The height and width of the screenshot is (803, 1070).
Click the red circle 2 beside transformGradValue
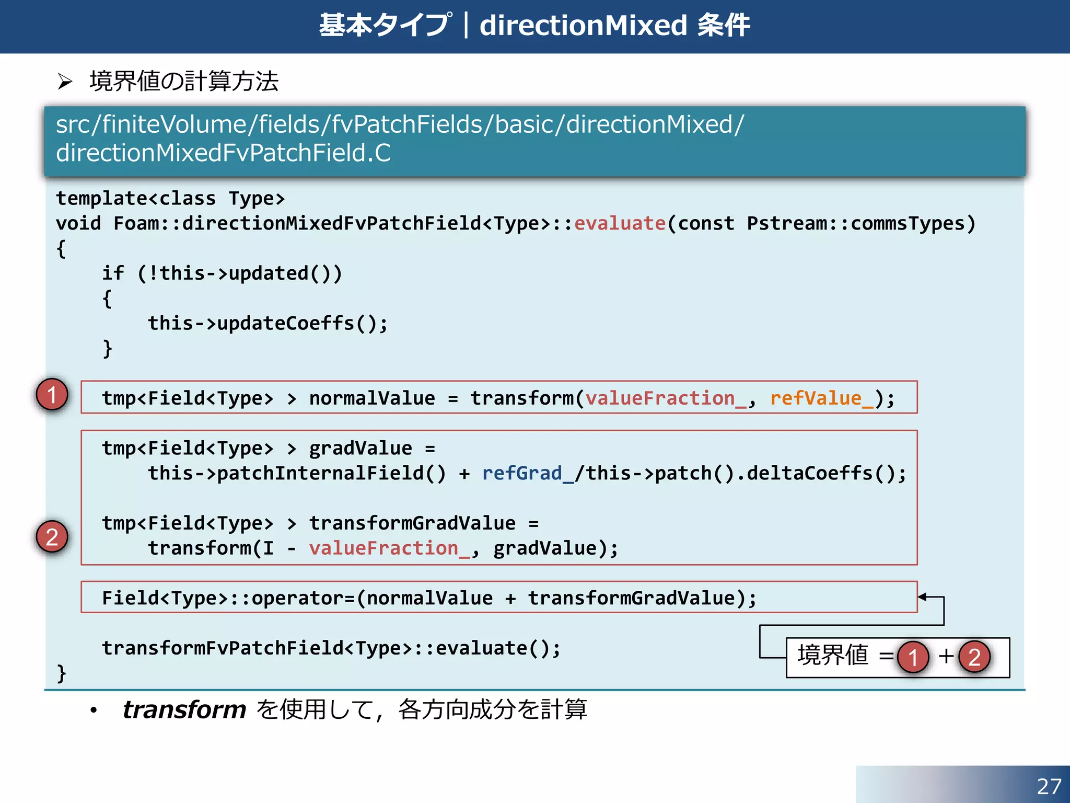[x=52, y=537]
